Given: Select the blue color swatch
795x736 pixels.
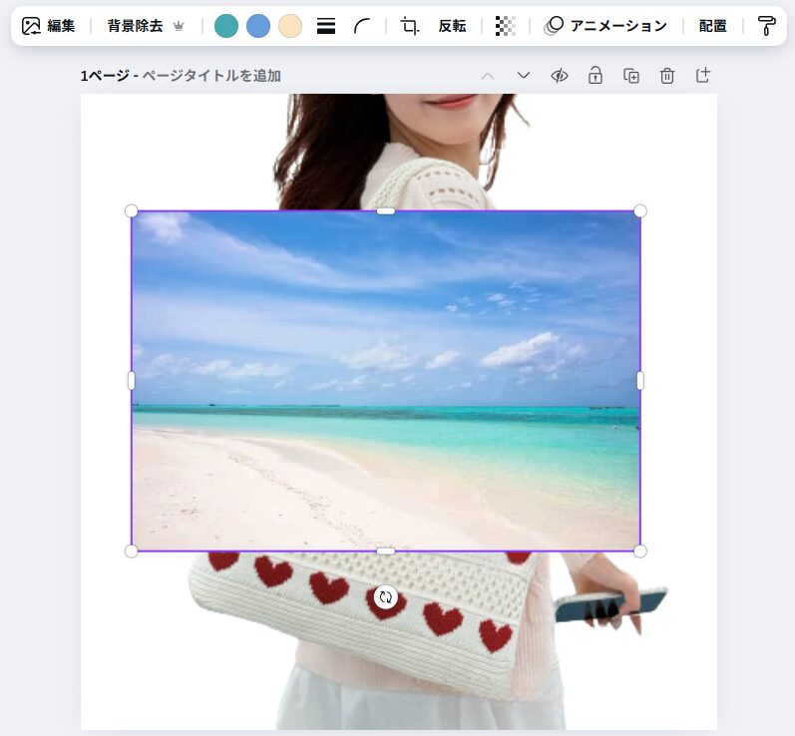Looking at the screenshot, I should (258, 26).
